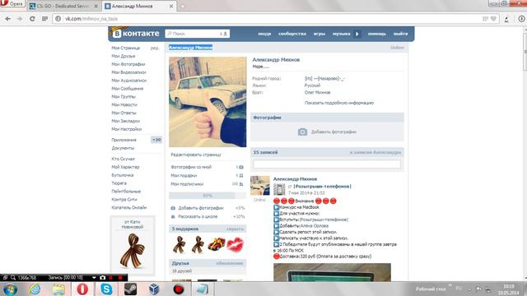Open Мои Аудиозаписи in sidebar

coord(129,81)
